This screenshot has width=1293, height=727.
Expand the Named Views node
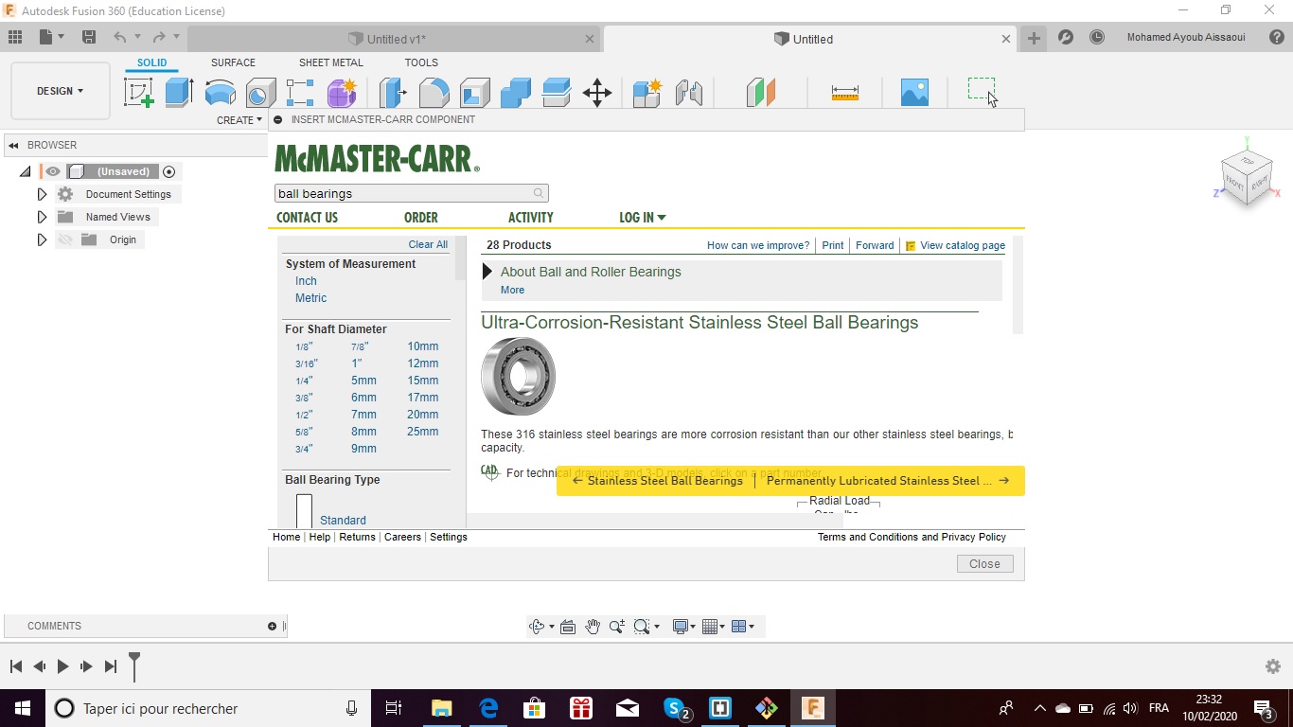(x=42, y=217)
